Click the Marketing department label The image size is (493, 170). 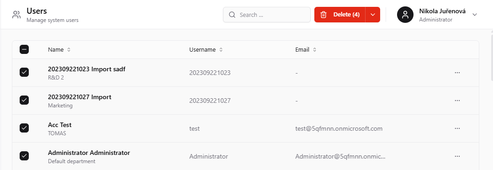[60, 106]
